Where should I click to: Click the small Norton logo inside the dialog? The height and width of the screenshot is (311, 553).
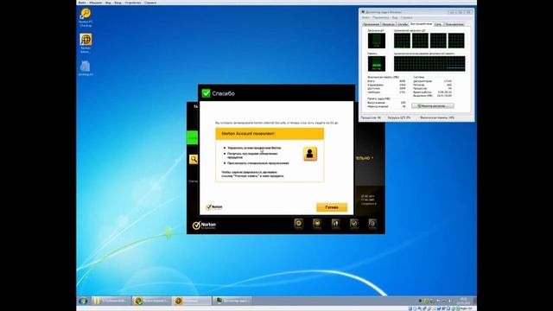(214, 207)
